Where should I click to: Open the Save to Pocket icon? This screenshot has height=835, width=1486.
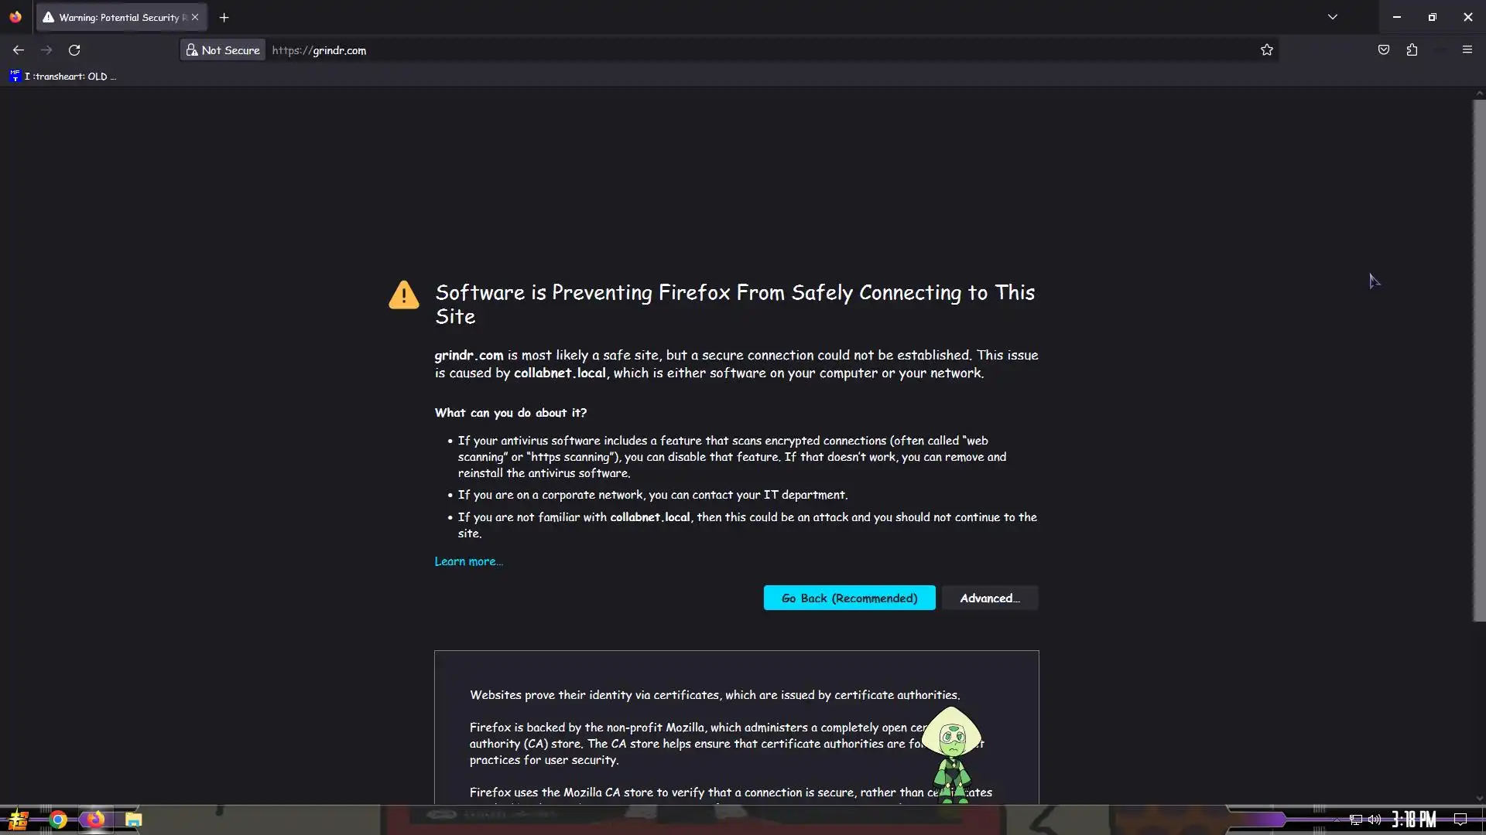pyautogui.click(x=1384, y=50)
